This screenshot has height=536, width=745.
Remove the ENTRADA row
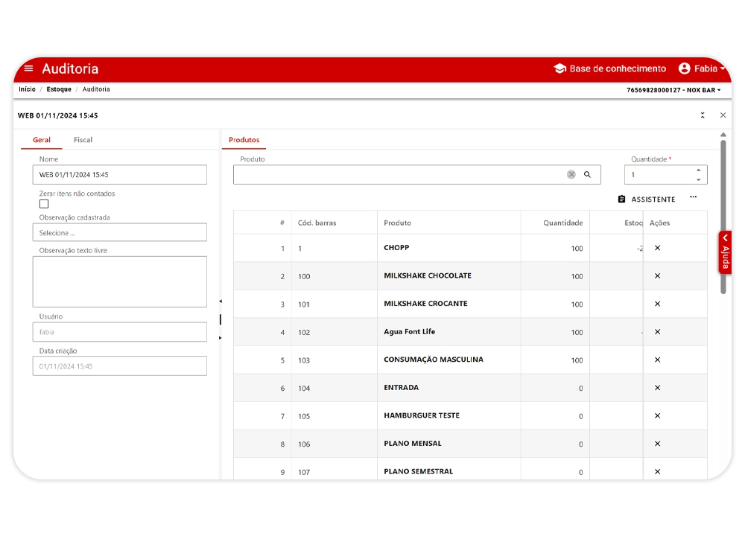point(658,388)
